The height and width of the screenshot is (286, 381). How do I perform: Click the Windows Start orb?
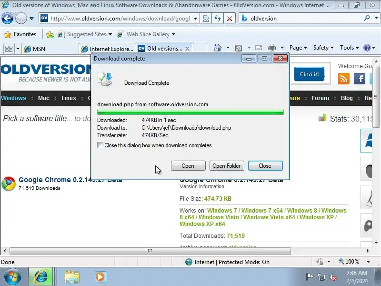[x=13, y=276]
